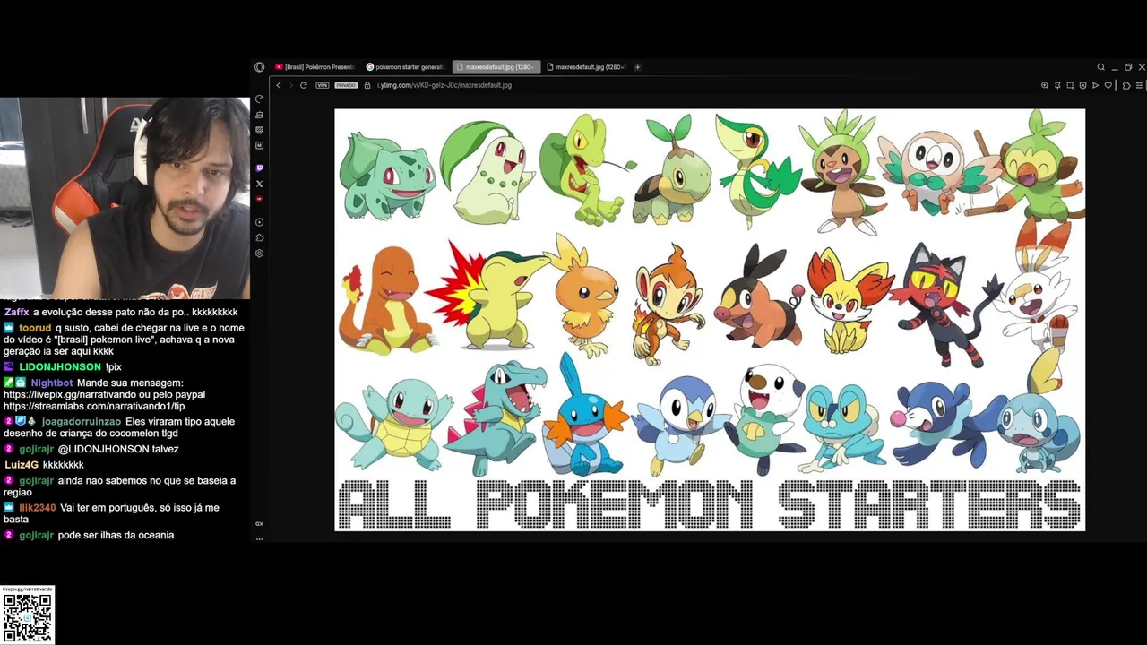Switch to the last maxresdefault.jpg tab
The width and height of the screenshot is (1147, 645).
click(585, 67)
